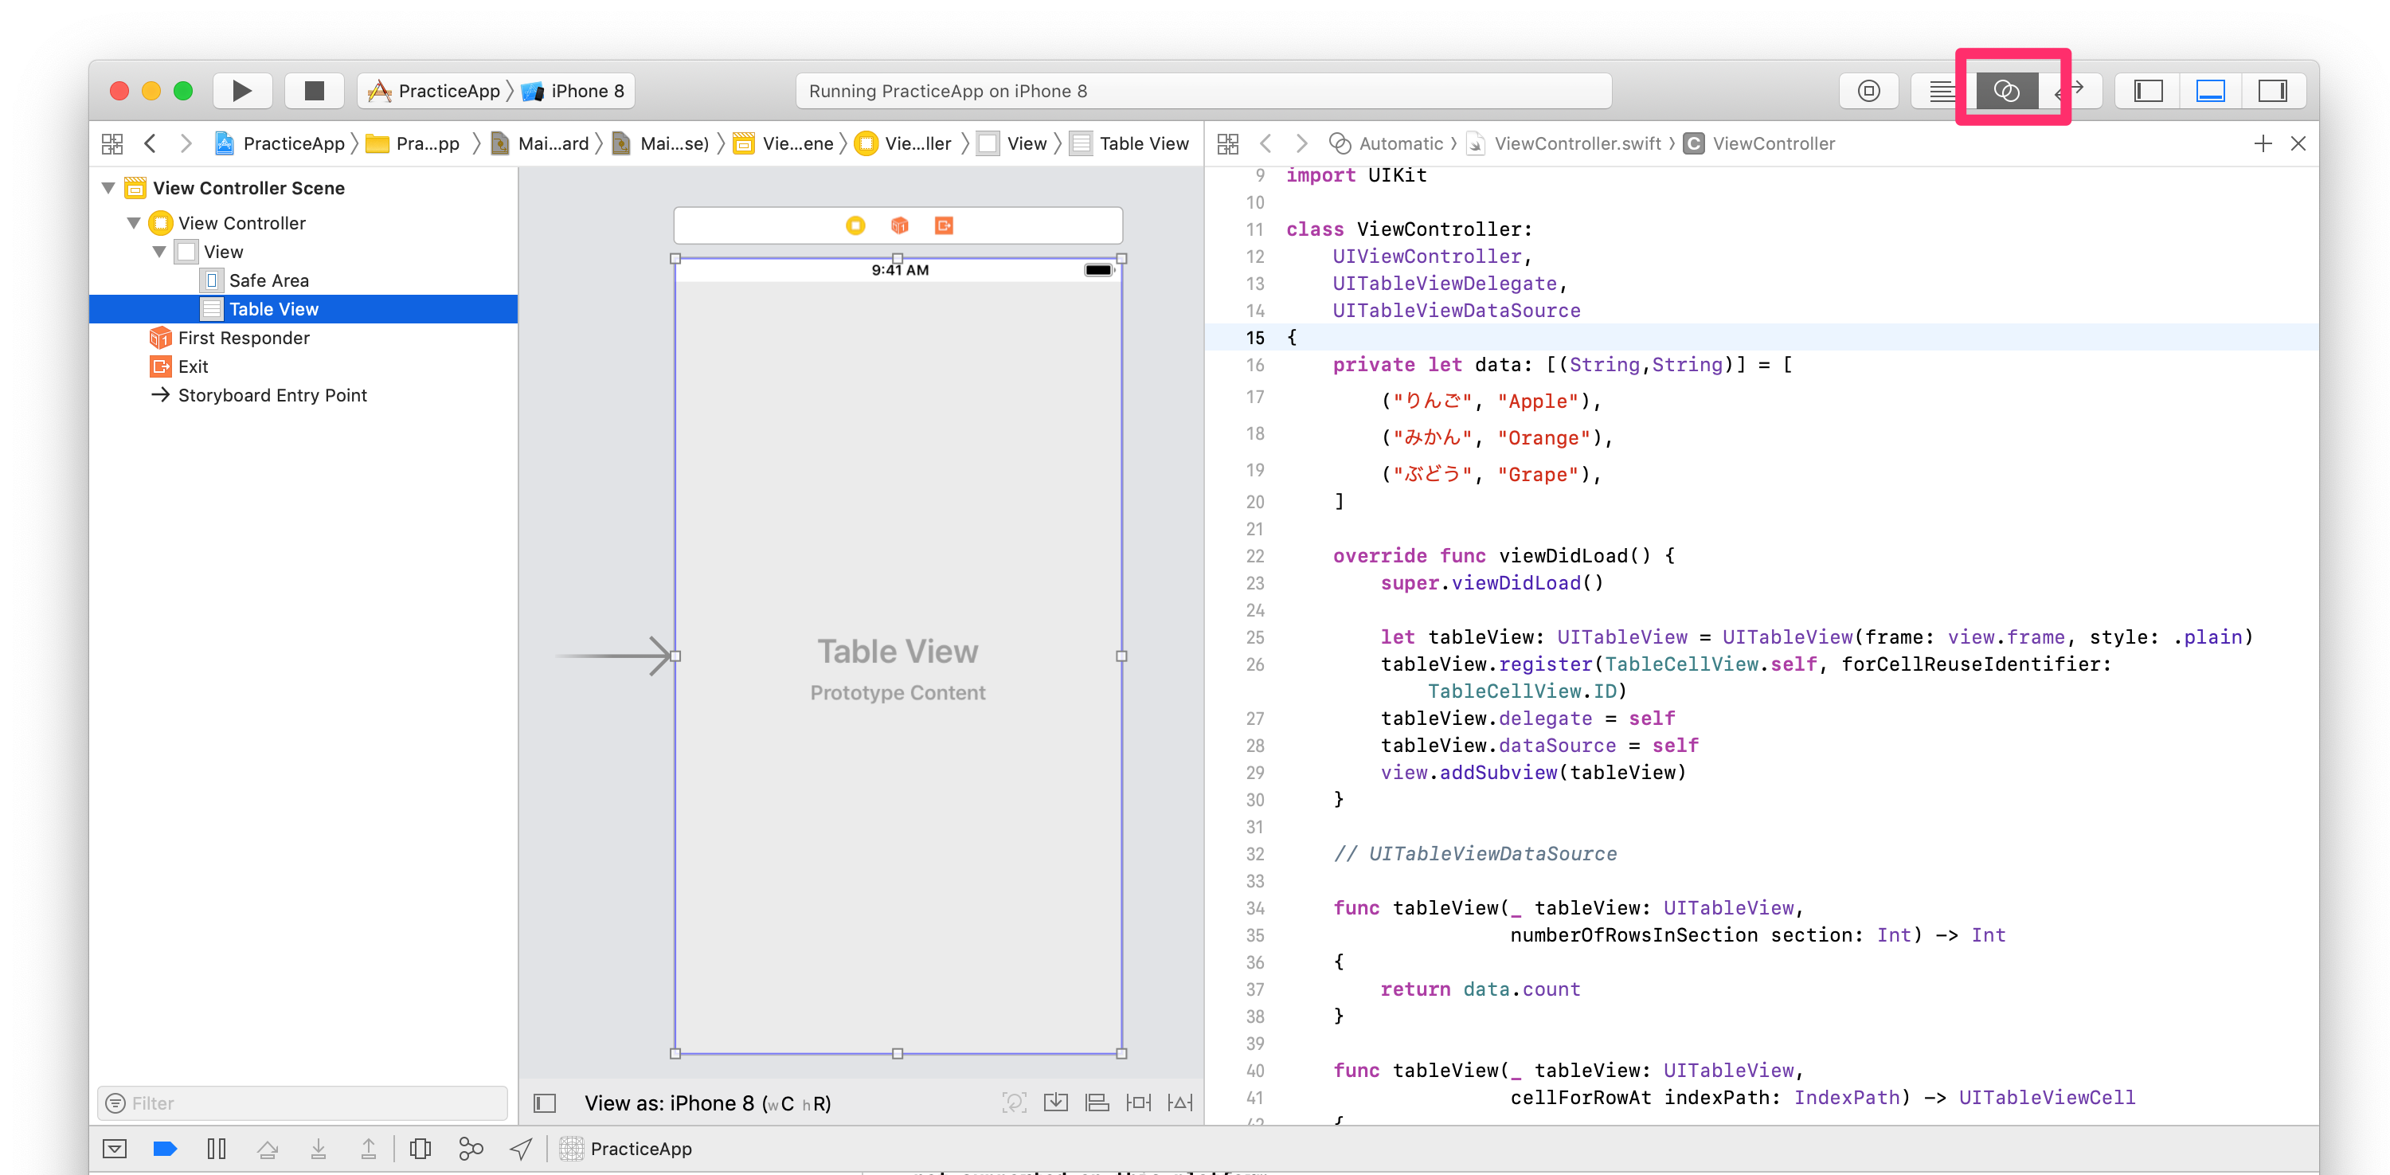Collapse the View Controller Scene disclosure triangle
2390x1175 pixels.
pyautogui.click(x=108, y=189)
